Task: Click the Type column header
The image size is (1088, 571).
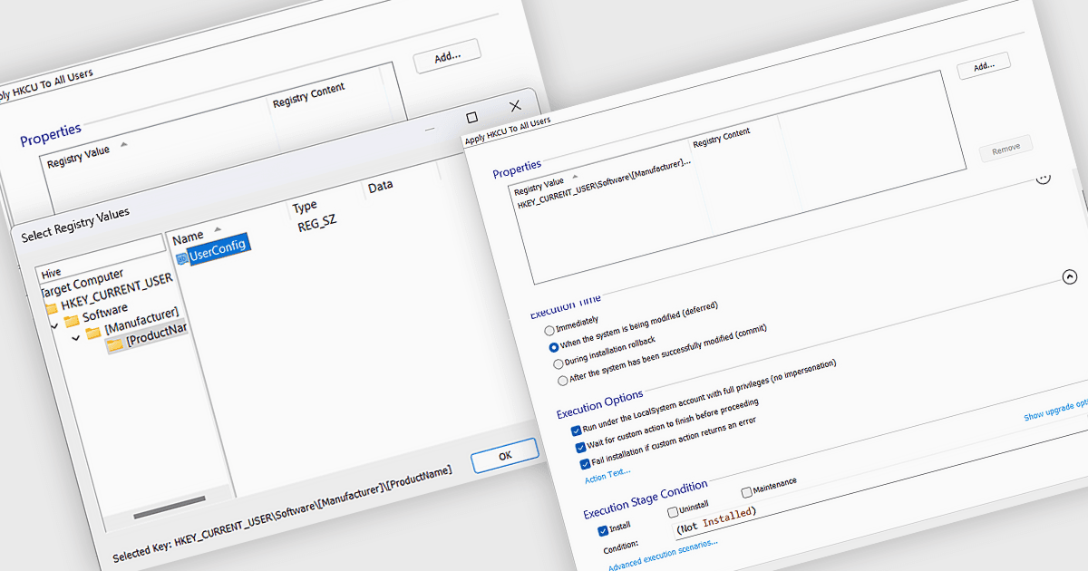Action: [305, 208]
